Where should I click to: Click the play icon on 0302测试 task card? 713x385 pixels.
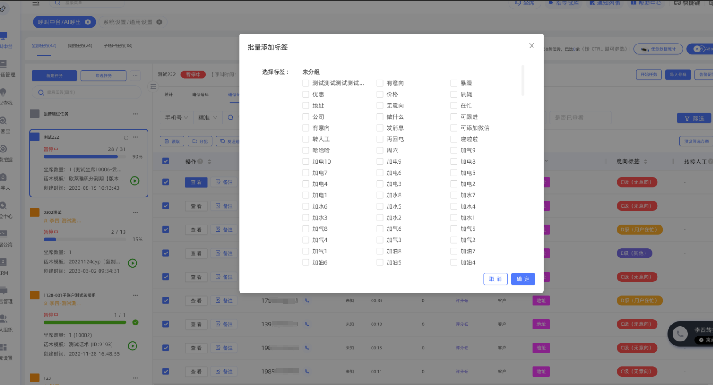coord(132,263)
